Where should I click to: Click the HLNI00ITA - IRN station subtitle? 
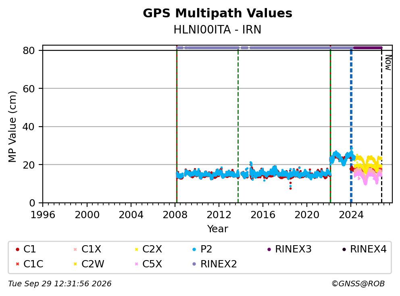(x=217, y=29)
